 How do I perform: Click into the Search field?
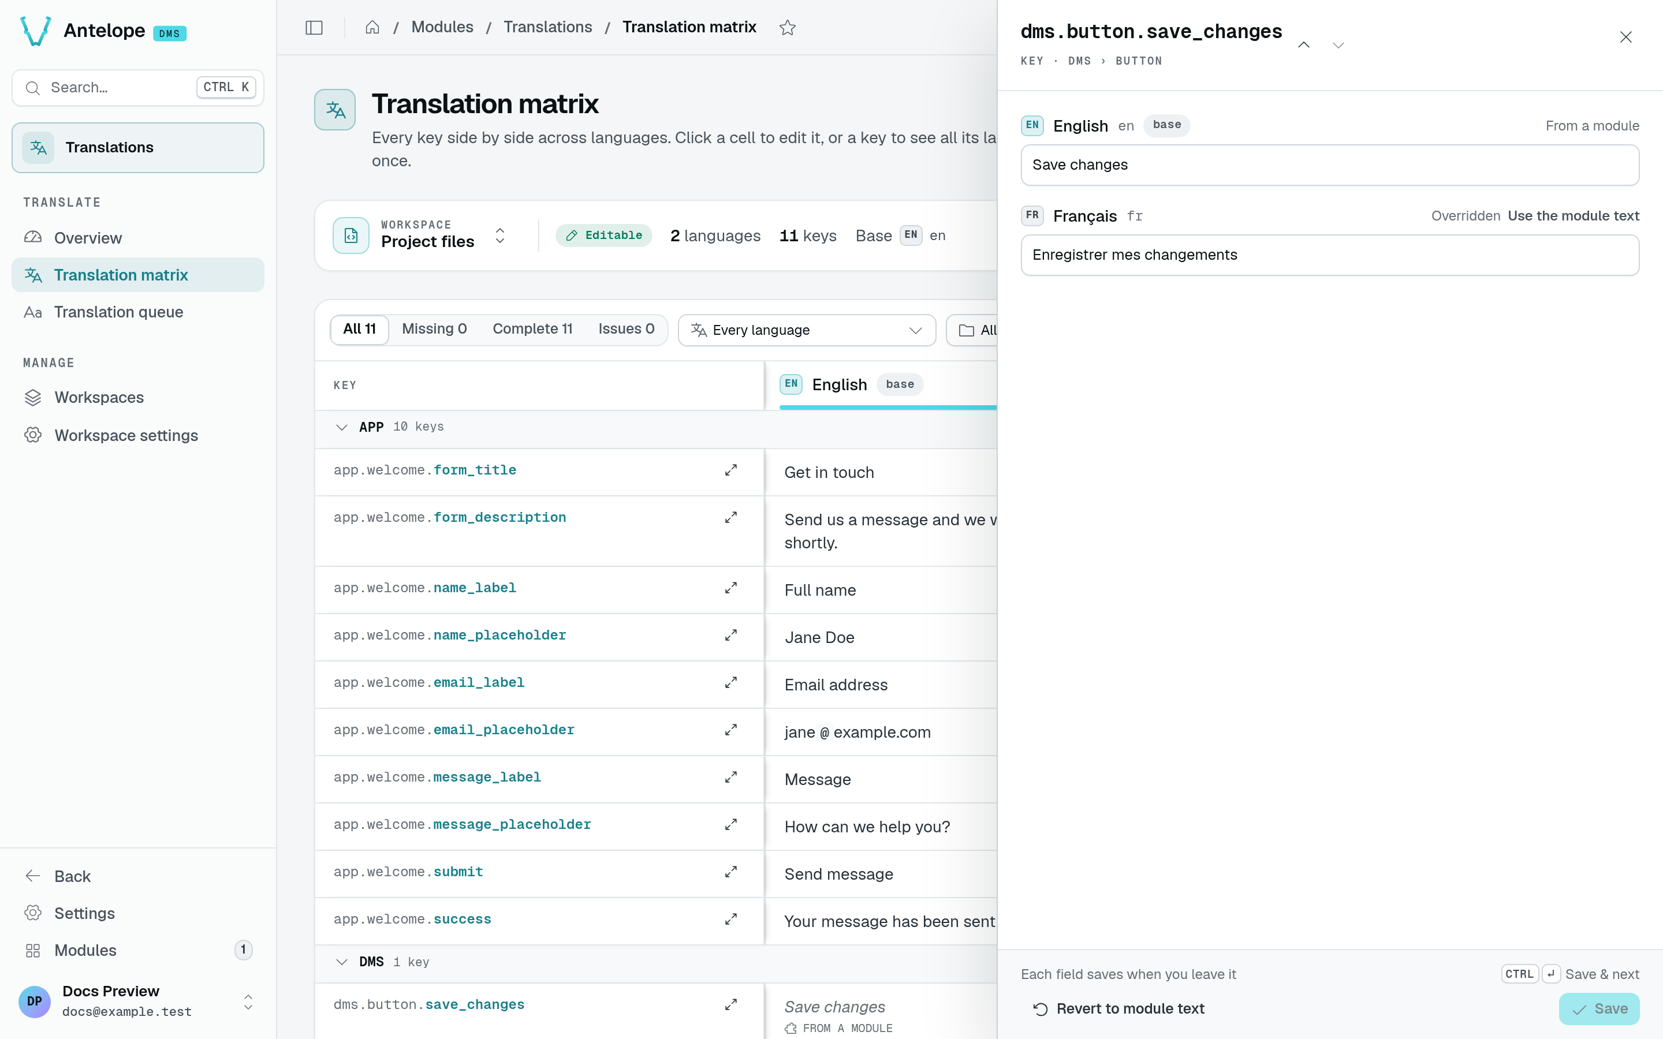137,88
